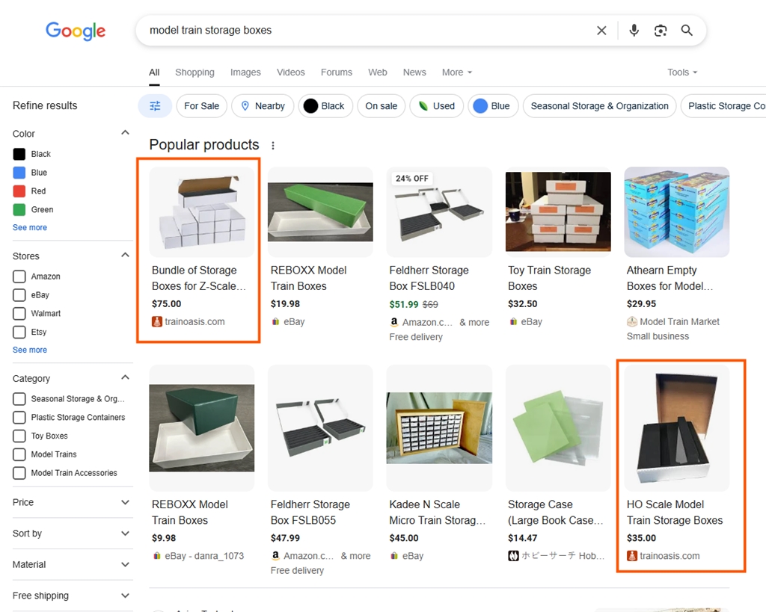This screenshot has width=766, height=612.
Task: Click trainoasis icon under HO Scale boxes
Action: coord(631,555)
